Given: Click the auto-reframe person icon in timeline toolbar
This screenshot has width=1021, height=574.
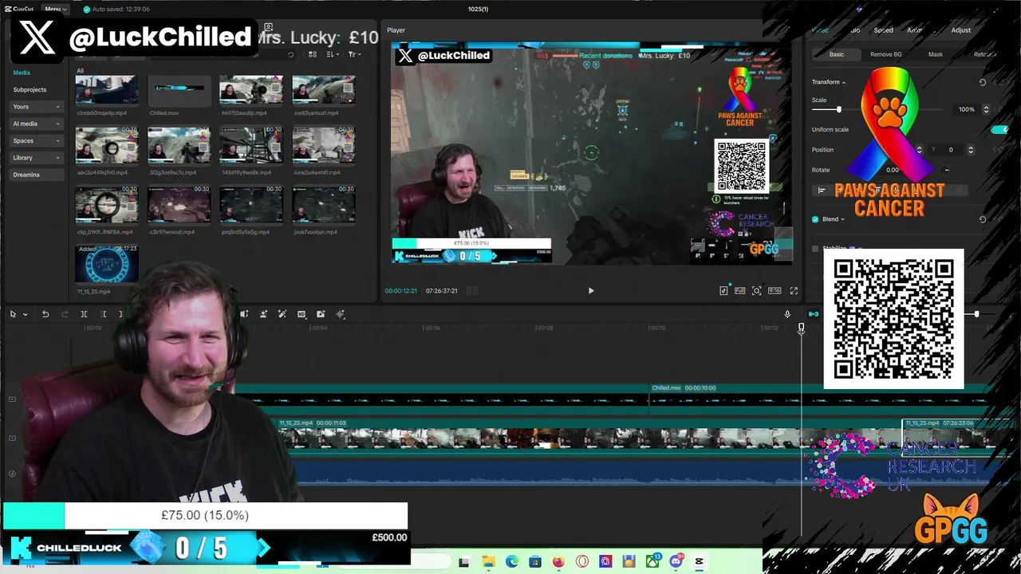Looking at the screenshot, I should click(263, 314).
